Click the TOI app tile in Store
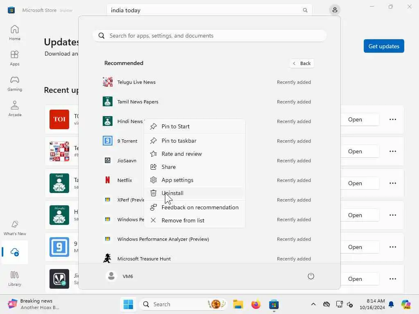The image size is (419, 314). click(59, 119)
